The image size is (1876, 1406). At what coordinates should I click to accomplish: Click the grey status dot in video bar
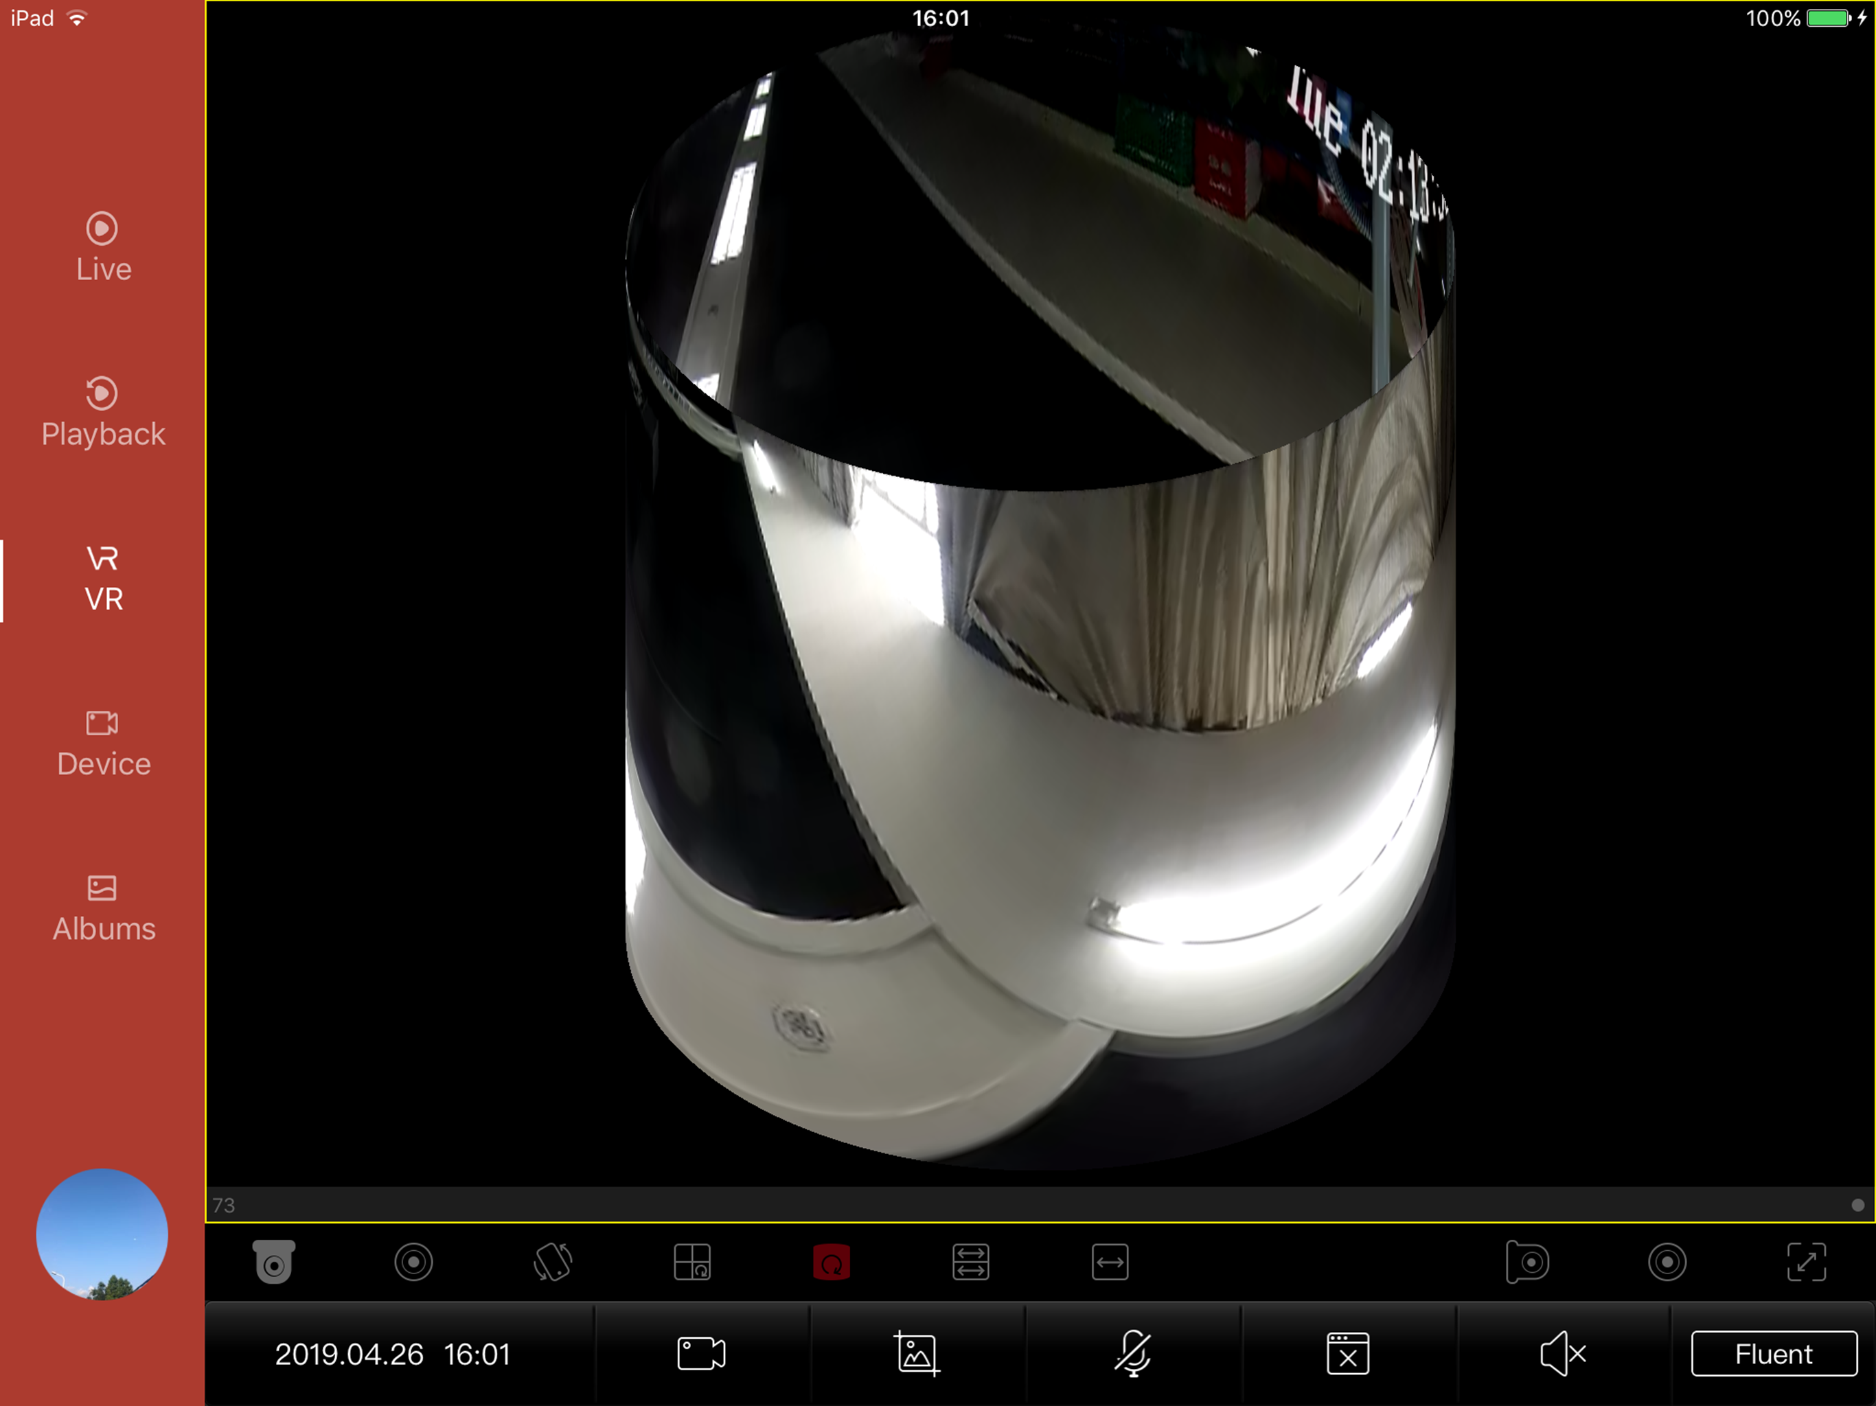1857,1205
